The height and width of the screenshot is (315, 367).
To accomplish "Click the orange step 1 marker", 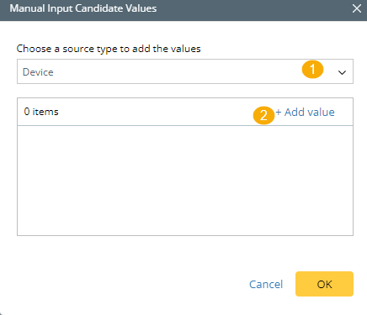I will 312,69.
